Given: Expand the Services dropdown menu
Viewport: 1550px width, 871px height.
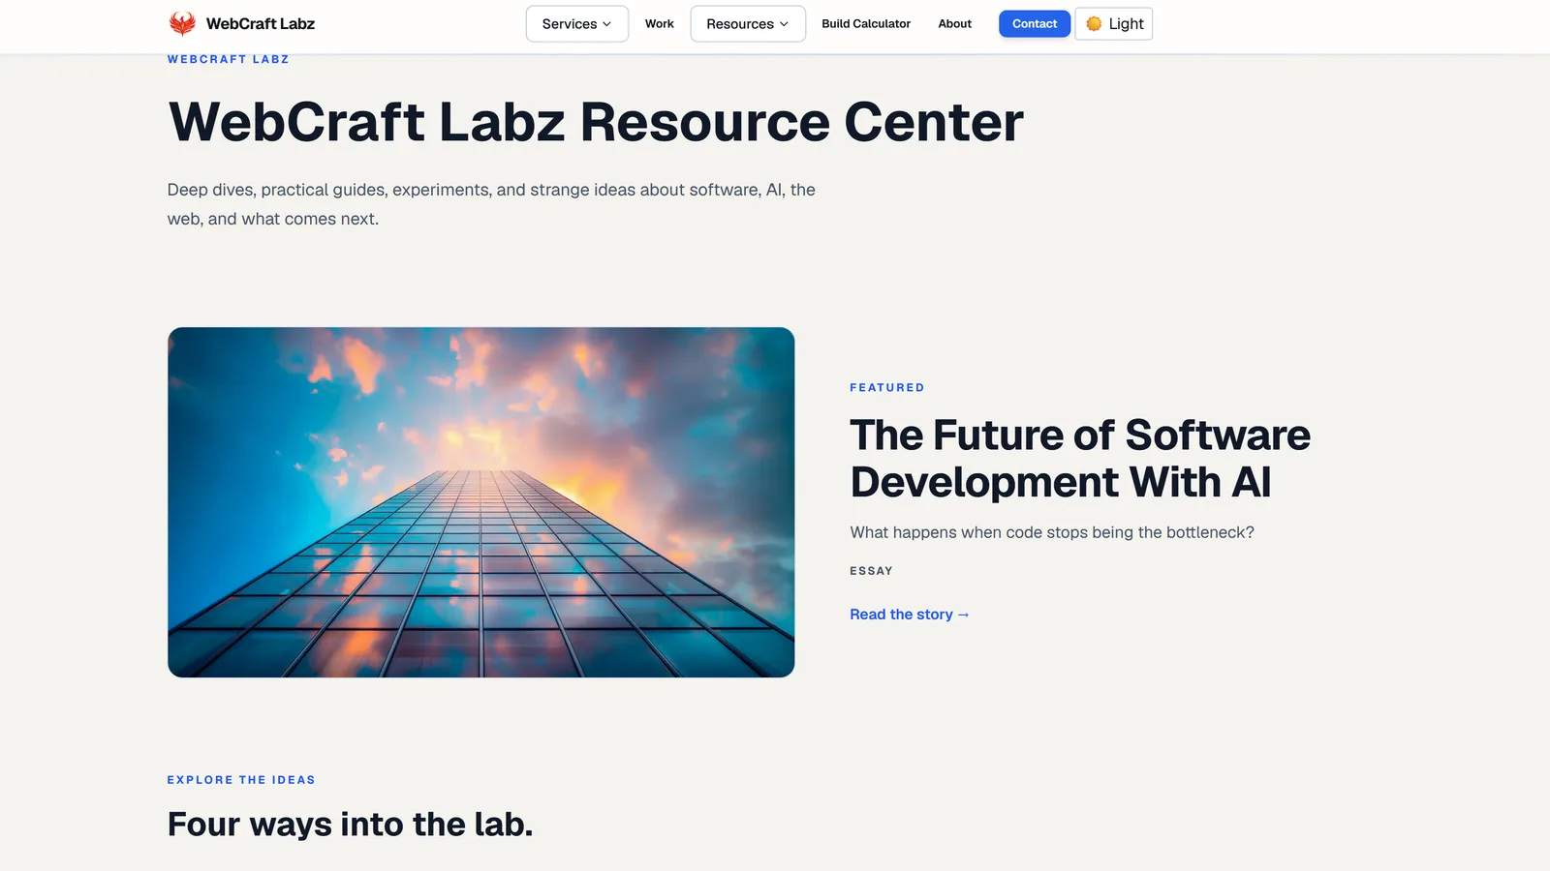Looking at the screenshot, I should pos(577,24).
